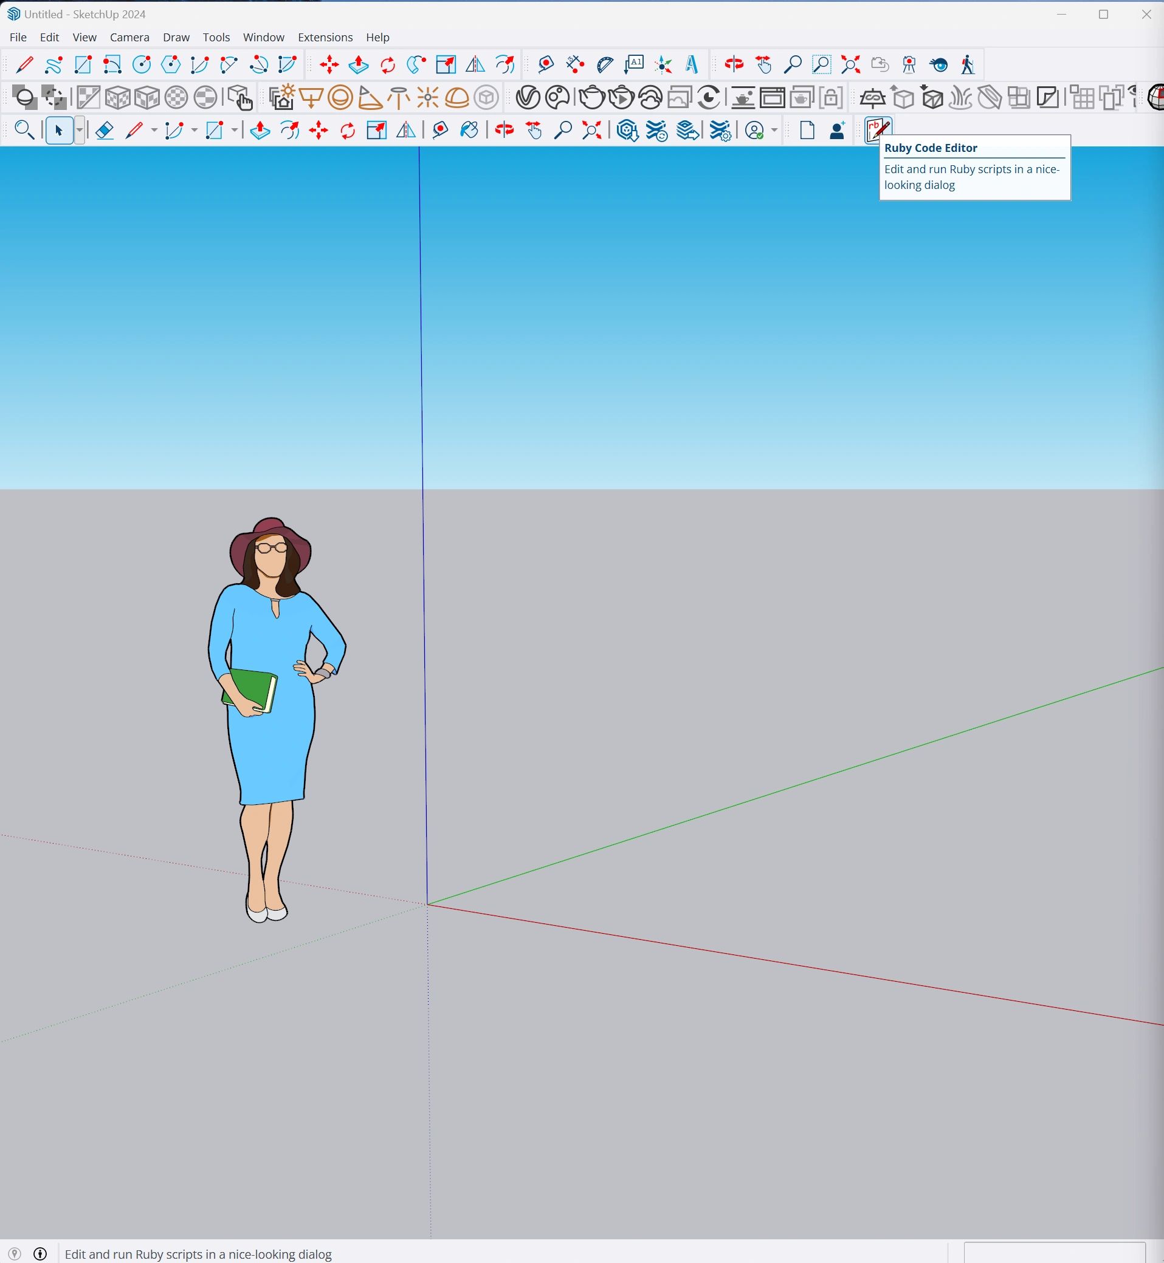Expand the Select tool dropdown arrow
1164x1263 pixels.
point(80,131)
